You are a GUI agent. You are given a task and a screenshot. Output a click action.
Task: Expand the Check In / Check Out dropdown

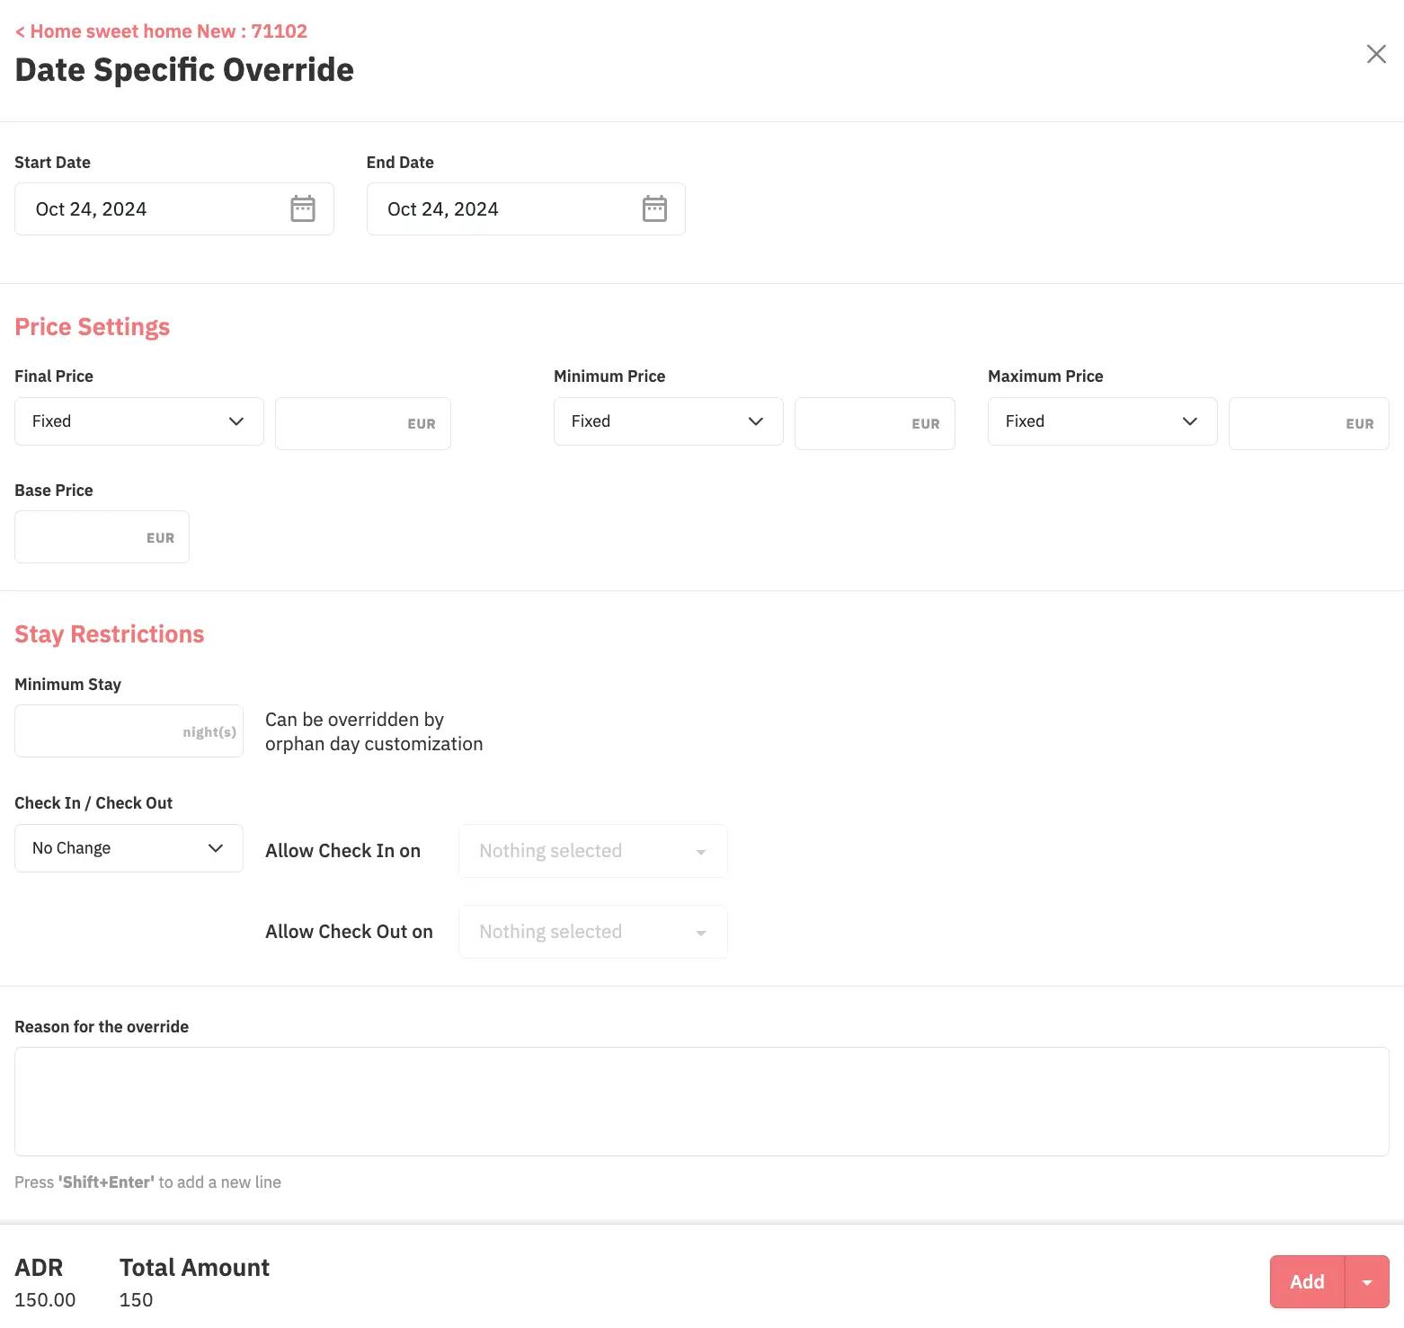click(x=129, y=848)
